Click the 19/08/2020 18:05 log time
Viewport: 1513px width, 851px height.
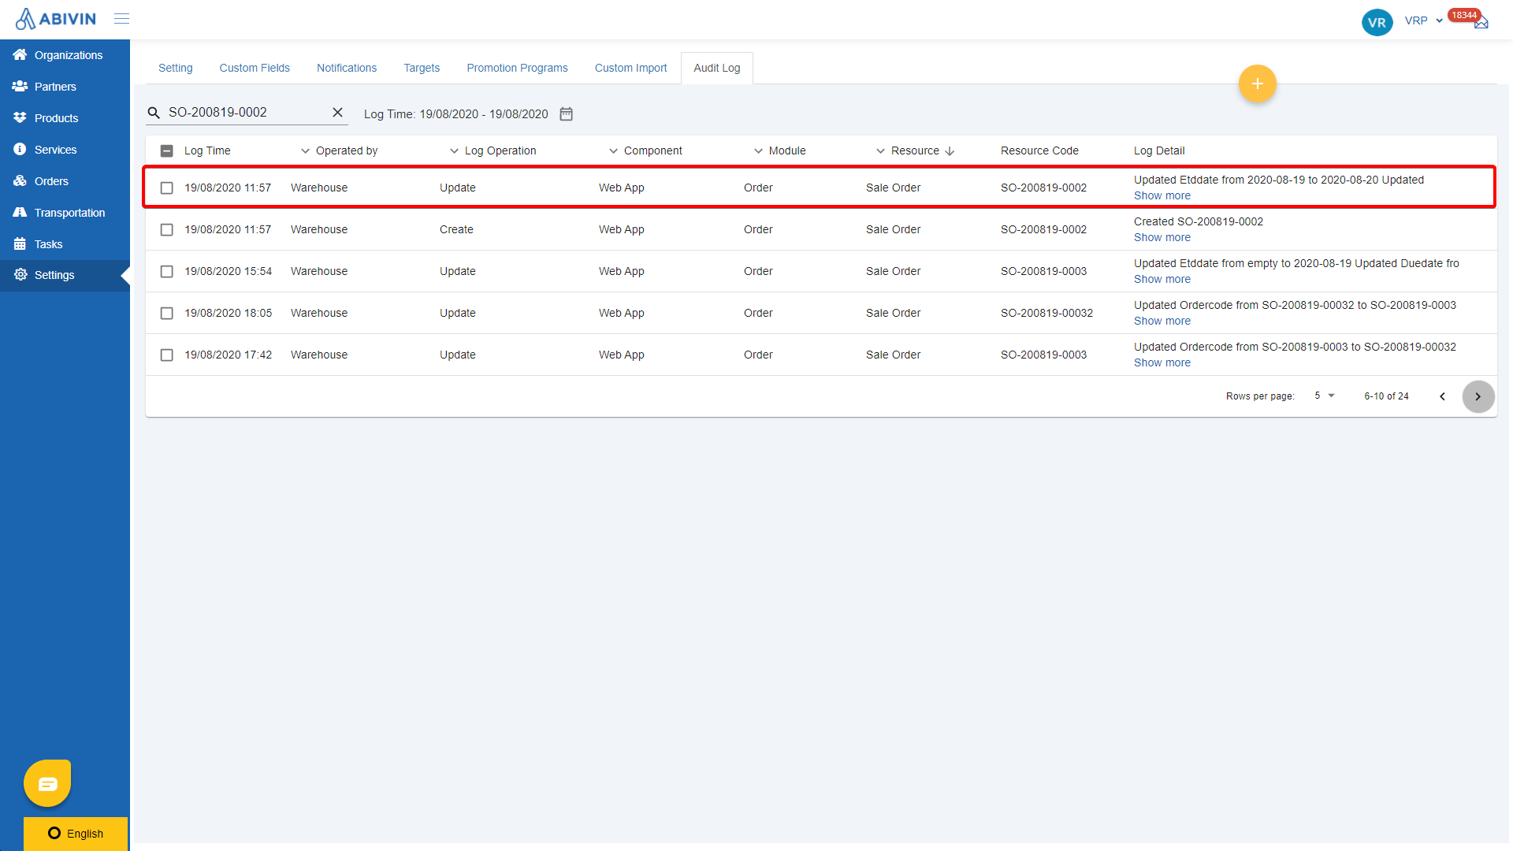point(228,314)
